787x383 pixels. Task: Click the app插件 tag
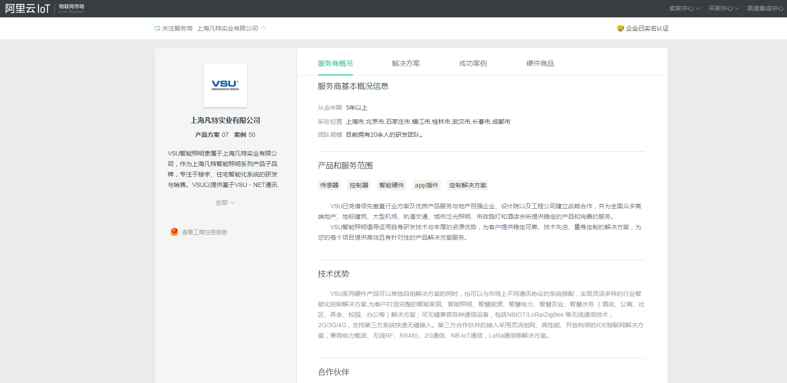point(426,185)
